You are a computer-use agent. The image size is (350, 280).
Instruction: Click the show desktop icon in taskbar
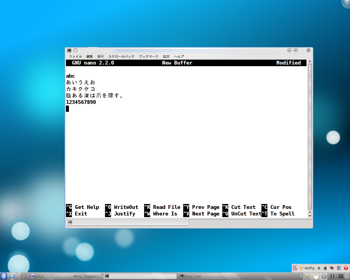(x=12, y=276)
